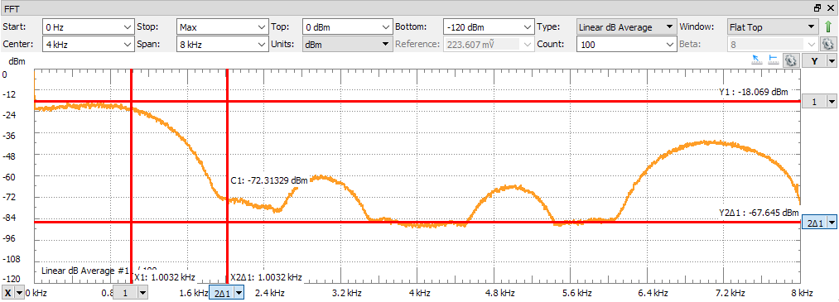Expand the Start frequency combo box
Screen dimensions: 839x302
(89, 26)
